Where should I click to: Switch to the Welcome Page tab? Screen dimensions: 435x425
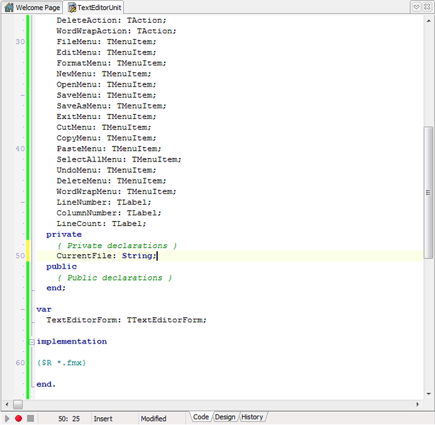tap(32, 8)
